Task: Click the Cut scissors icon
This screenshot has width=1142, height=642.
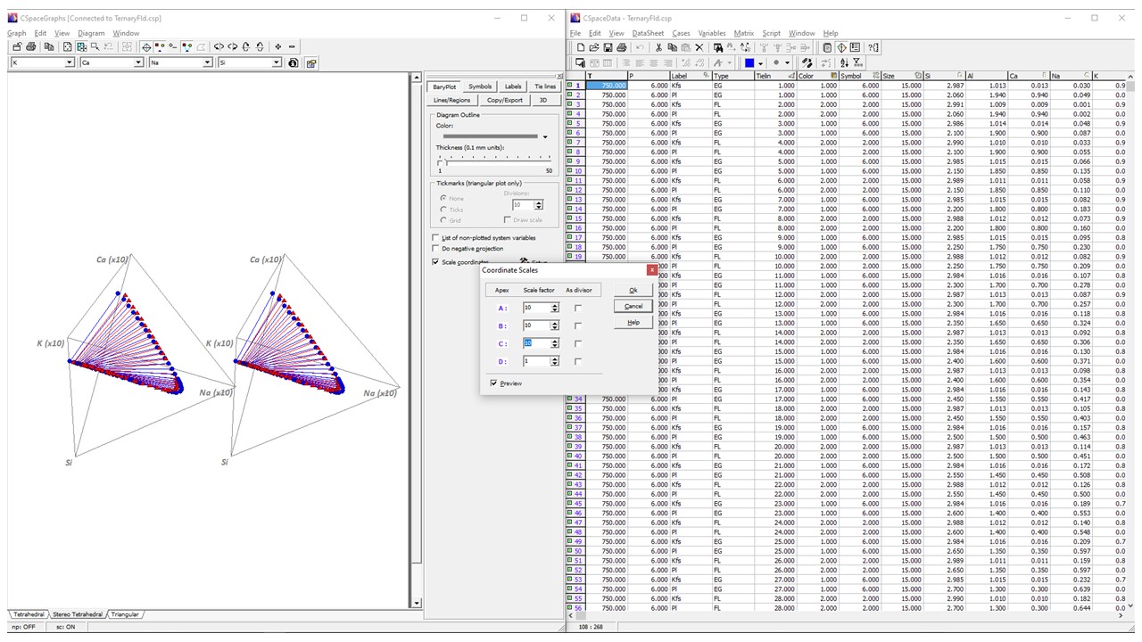Action: 658,47
